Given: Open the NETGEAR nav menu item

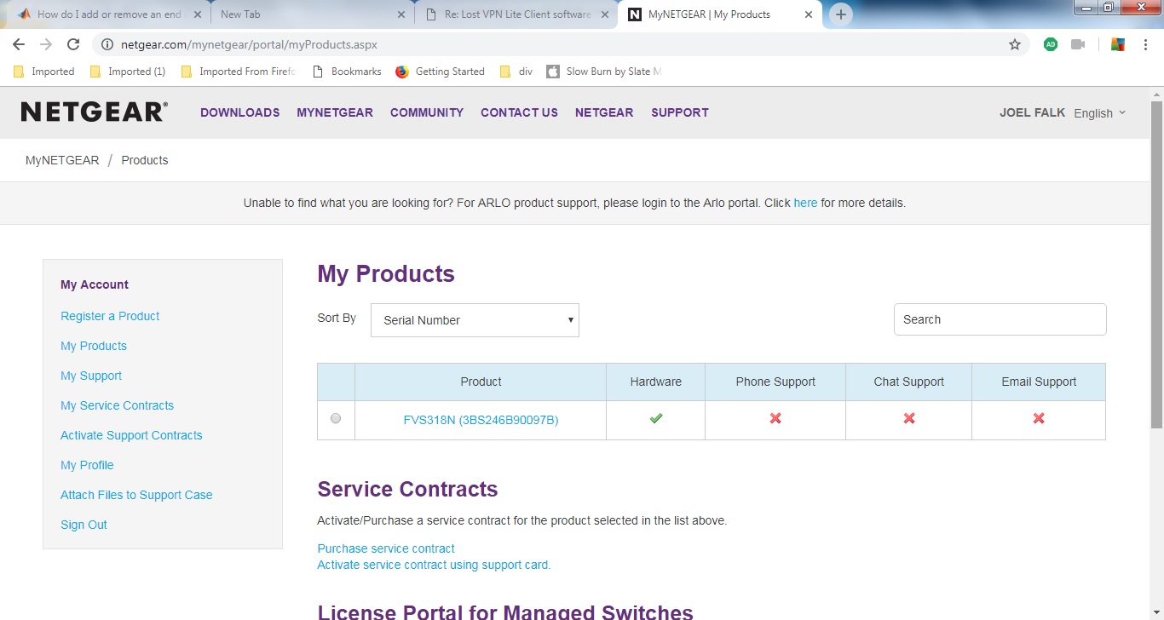Looking at the screenshot, I should (x=604, y=112).
